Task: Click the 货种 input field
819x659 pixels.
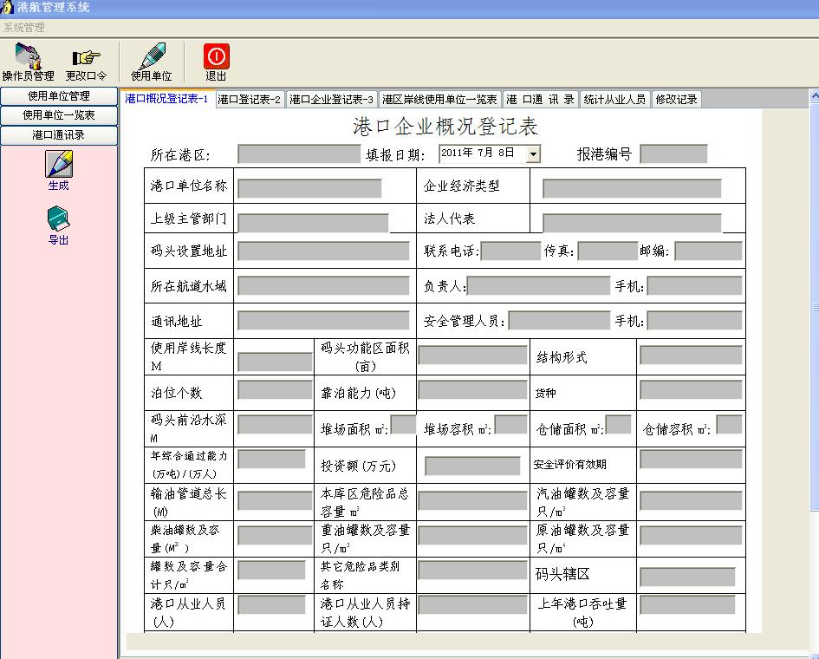Action: 691,390
